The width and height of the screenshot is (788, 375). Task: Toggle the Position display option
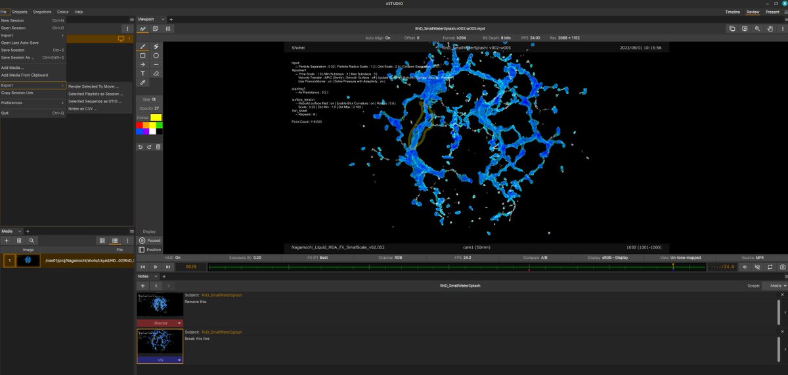[x=149, y=250]
